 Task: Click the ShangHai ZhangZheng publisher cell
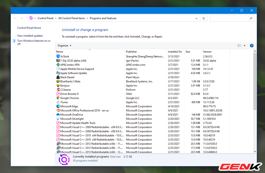[x=145, y=56]
